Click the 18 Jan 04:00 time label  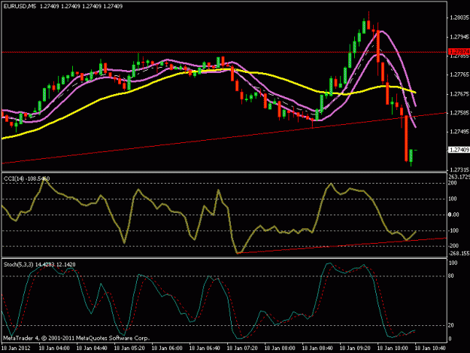(x=54, y=348)
